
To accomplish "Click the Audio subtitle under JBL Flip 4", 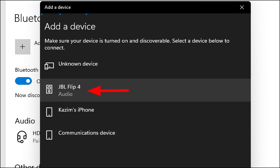I will coord(65,94).
